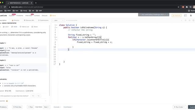195x110 pixels.
Task: Open the UBF bookmarks folder
Action: point(39,11)
